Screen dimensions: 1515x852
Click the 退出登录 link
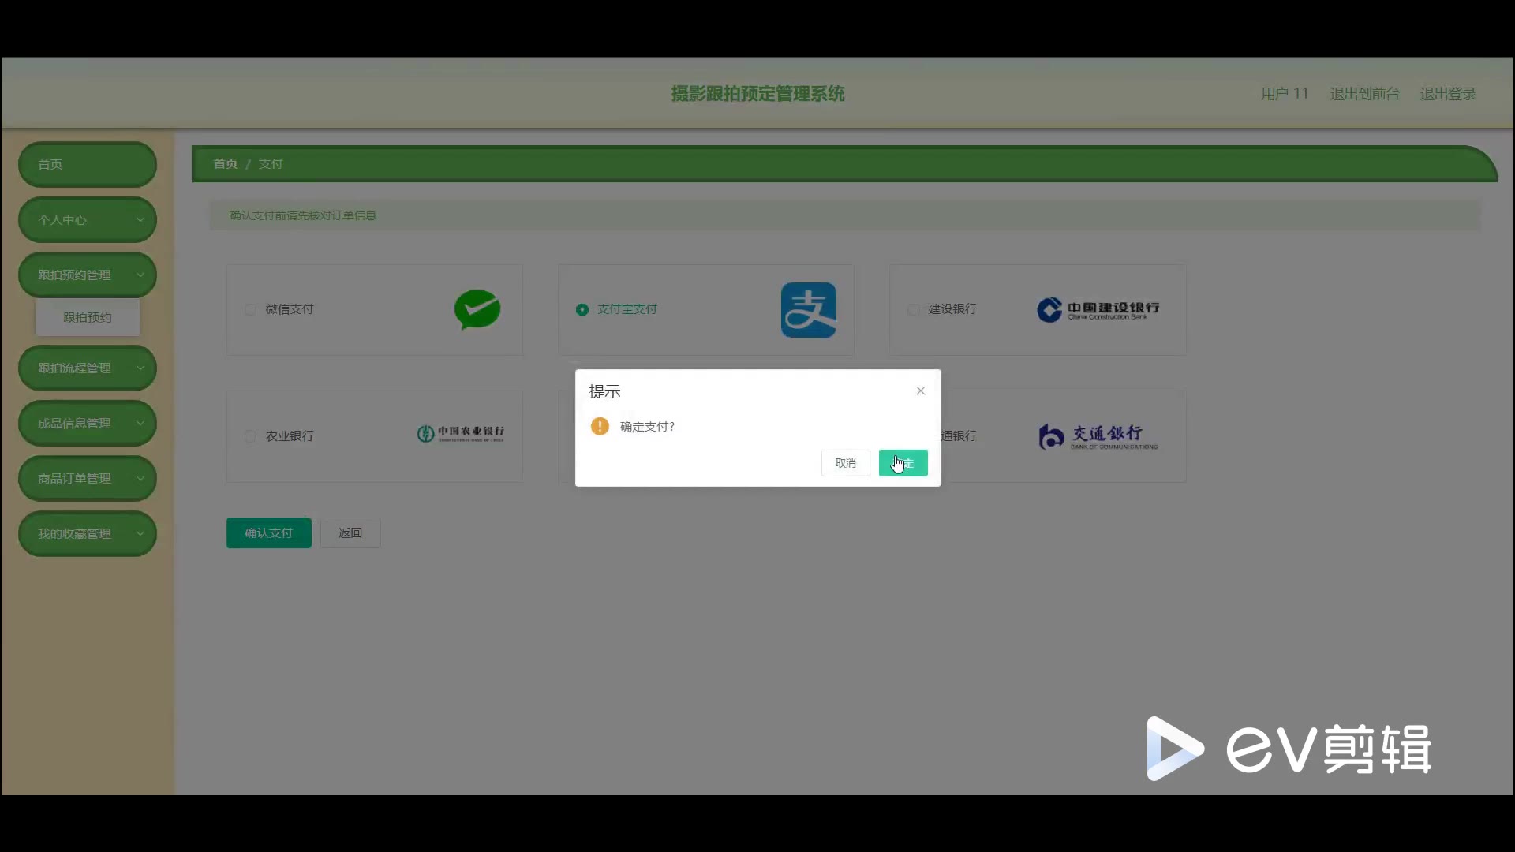coord(1448,94)
